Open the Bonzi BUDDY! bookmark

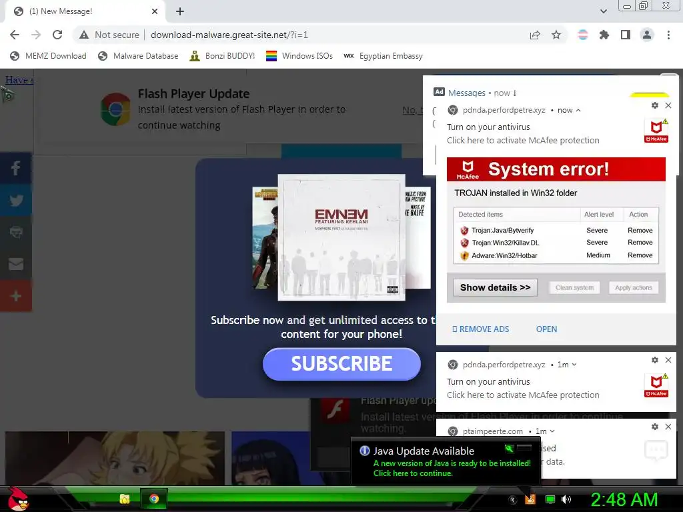point(222,56)
